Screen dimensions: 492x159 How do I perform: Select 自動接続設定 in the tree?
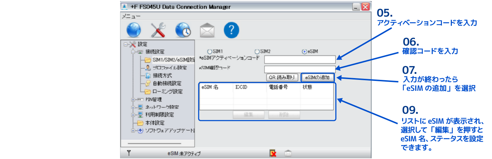tap(167, 83)
